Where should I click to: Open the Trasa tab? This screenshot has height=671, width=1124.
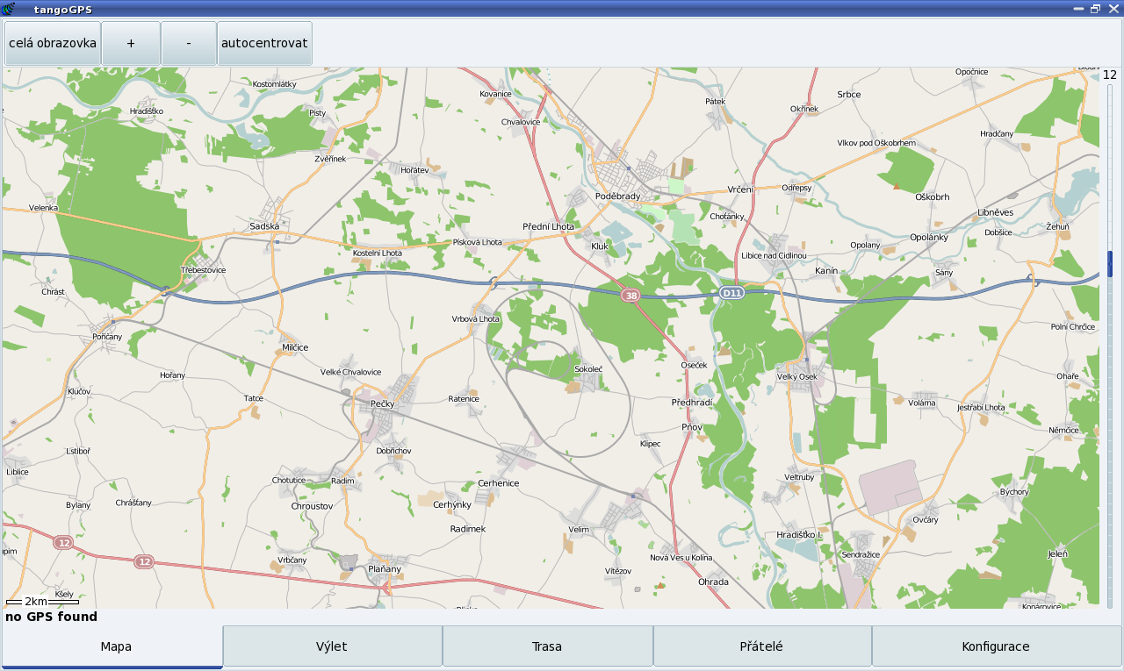pyautogui.click(x=547, y=647)
